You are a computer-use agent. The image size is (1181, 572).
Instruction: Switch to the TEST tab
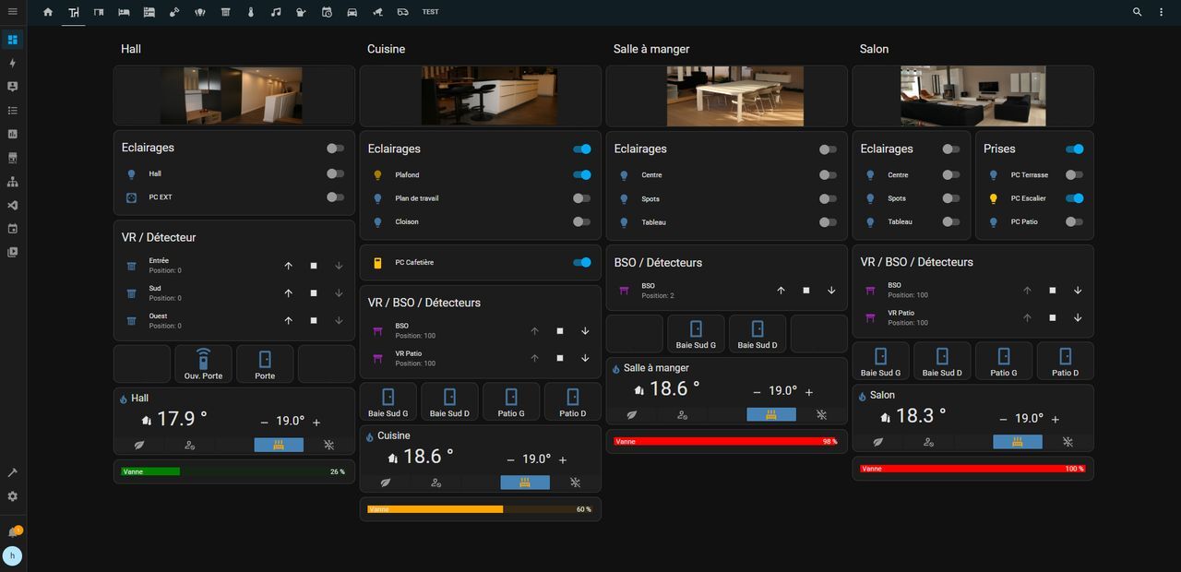point(430,12)
